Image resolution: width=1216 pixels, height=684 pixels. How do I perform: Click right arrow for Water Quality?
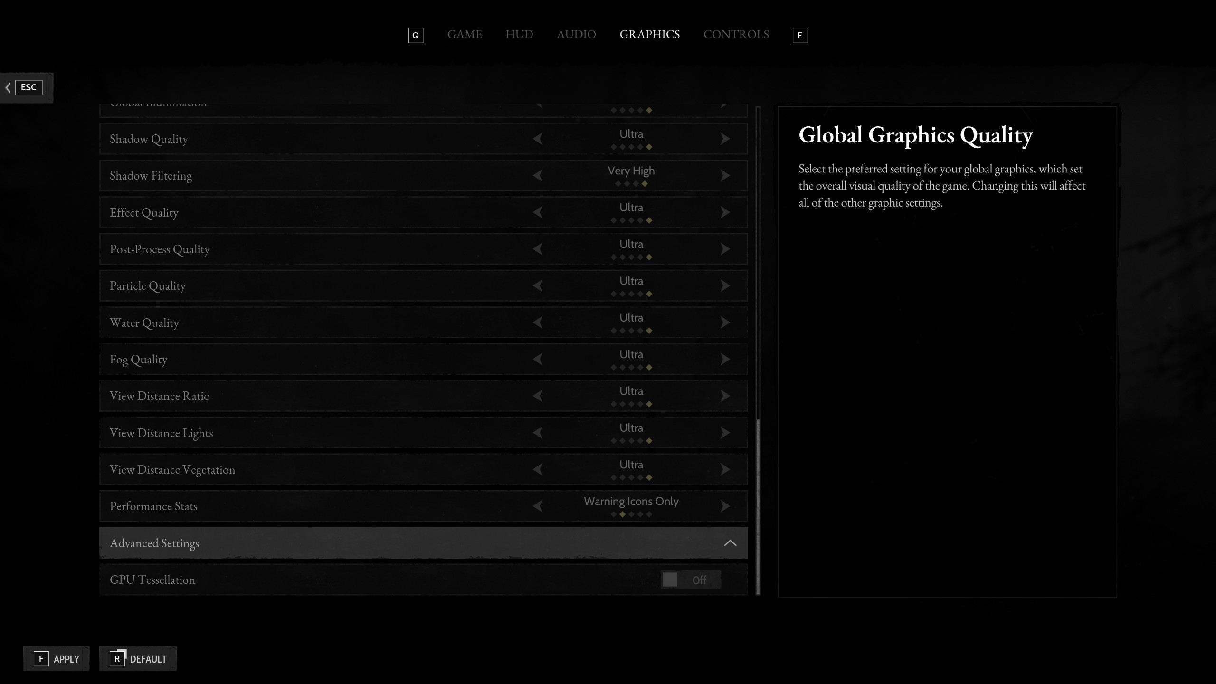coord(725,323)
